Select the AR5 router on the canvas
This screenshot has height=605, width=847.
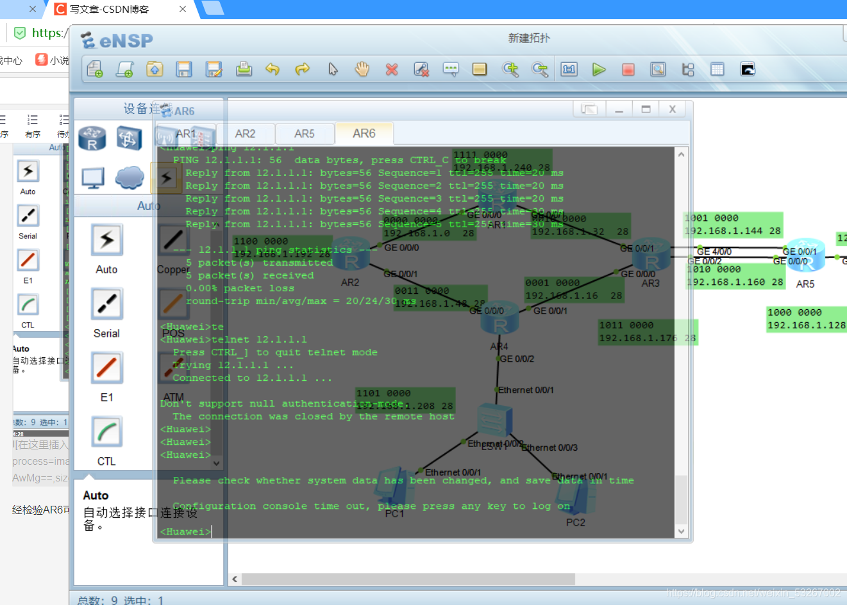coord(805,255)
